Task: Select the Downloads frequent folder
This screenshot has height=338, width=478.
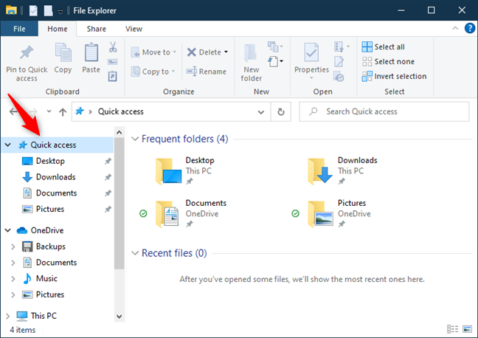Action: [x=343, y=170]
